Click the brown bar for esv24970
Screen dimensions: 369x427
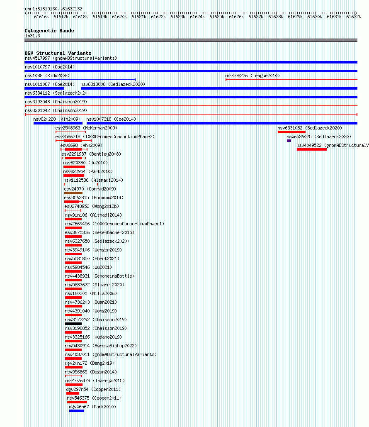tap(73, 193)
